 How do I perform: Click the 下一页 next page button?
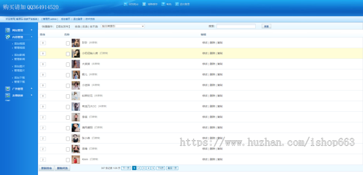[x=126, y=168]
